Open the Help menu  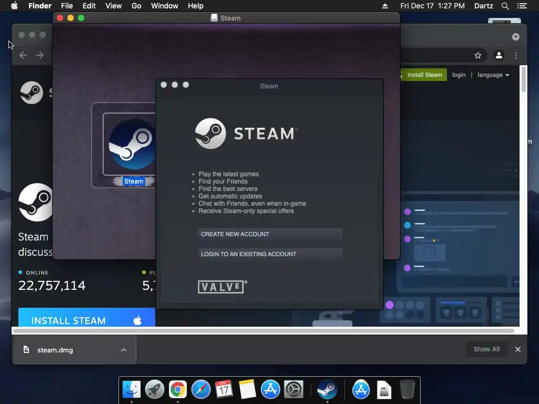pyautogui.click(x=196, y=6)
